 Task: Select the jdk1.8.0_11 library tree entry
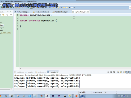[5, 33]
